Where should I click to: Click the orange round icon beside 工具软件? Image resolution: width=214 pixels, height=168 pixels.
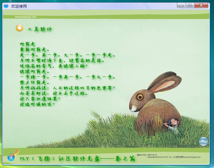[x=19, y=28]
